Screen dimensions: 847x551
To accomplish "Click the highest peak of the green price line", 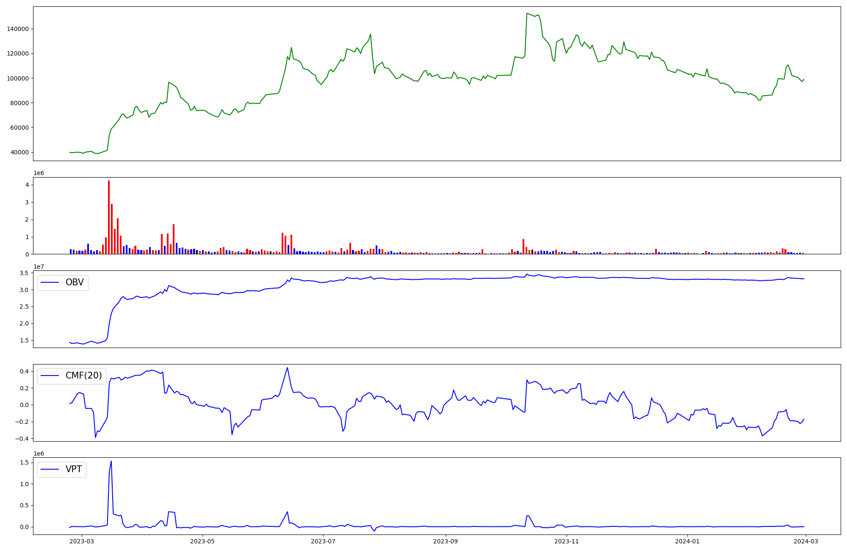I will click(527, 14).
